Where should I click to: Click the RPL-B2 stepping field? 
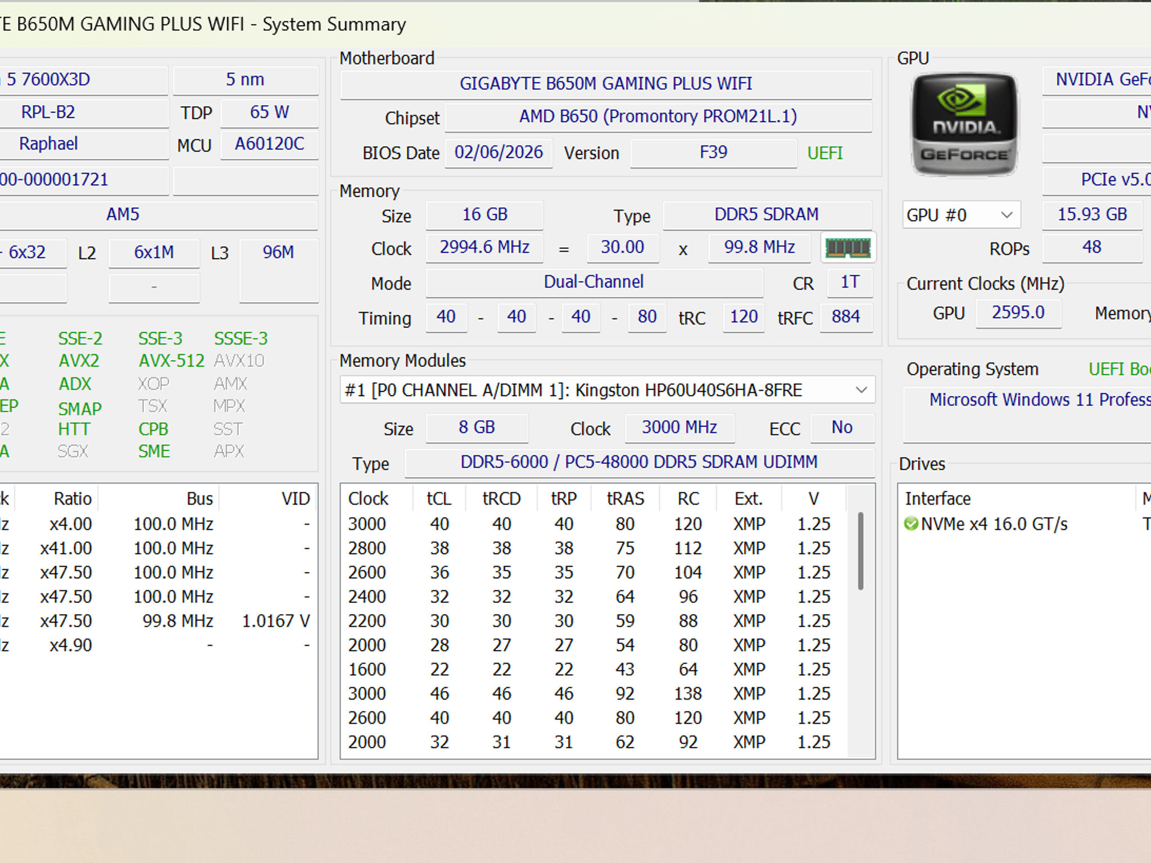click(83, 112)
